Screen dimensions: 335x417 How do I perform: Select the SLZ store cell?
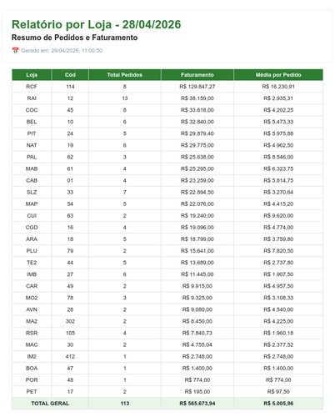click(x=32, y=192)
